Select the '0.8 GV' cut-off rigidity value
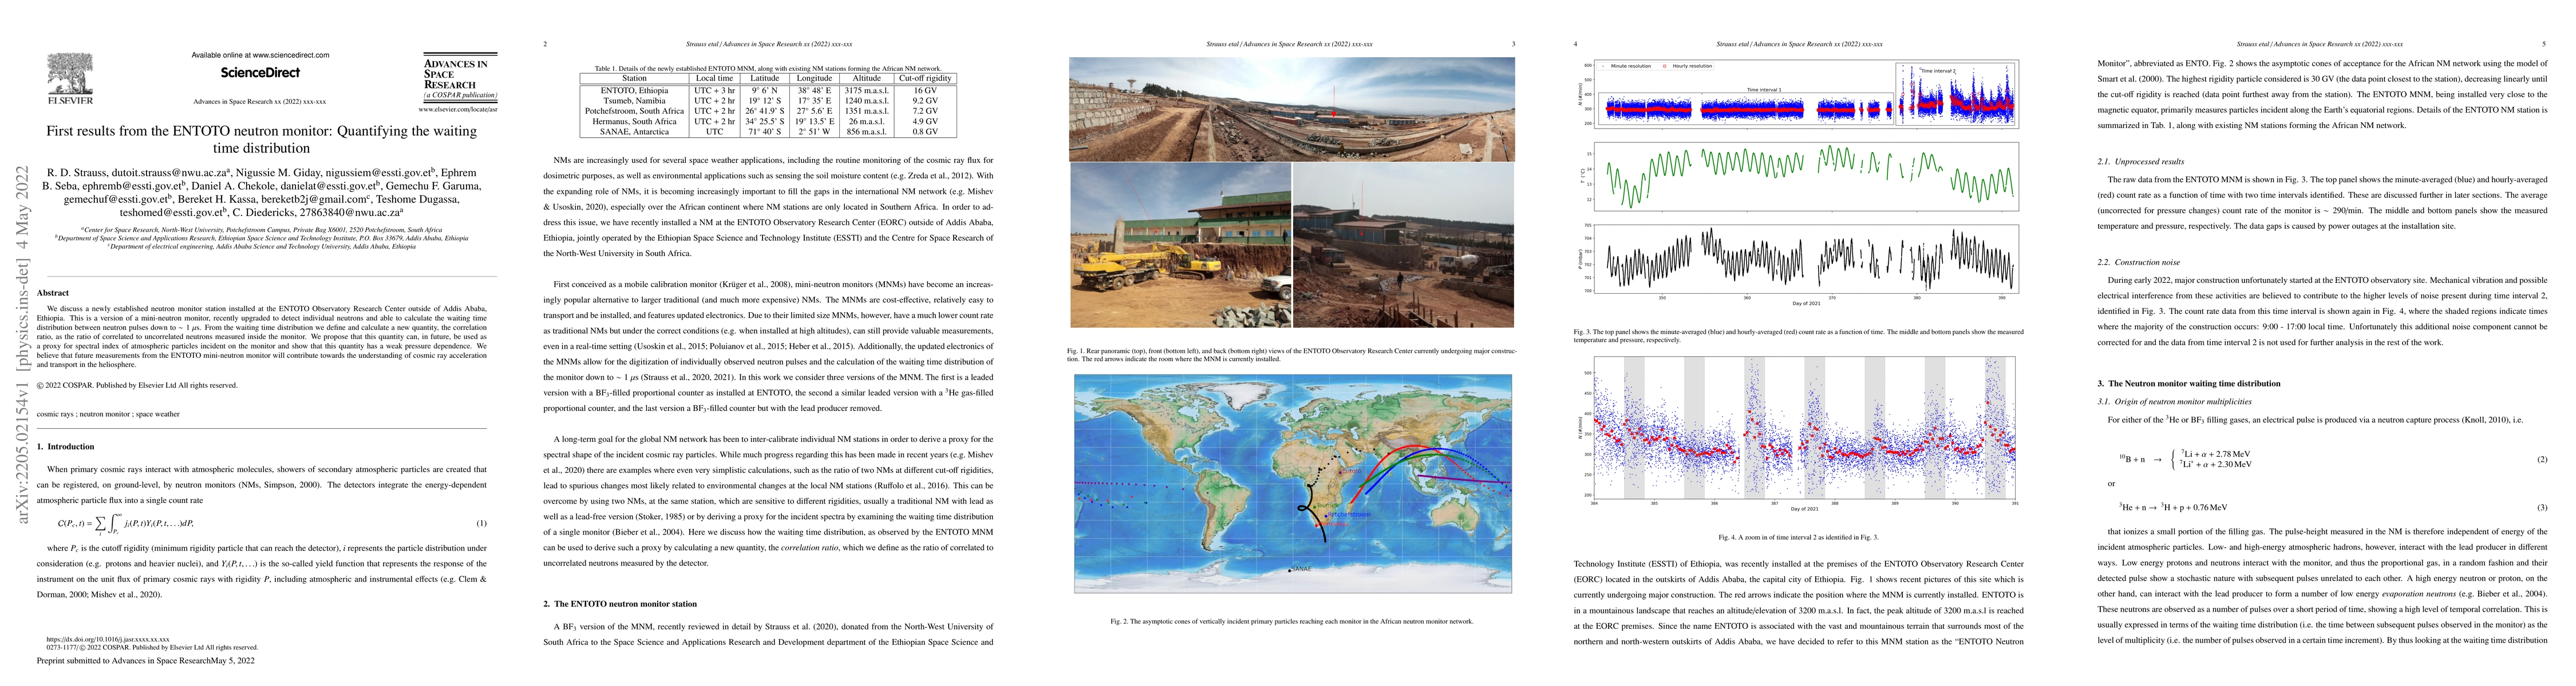Image resolution: width=2576 pixels, height=686 pixels. 925,132
